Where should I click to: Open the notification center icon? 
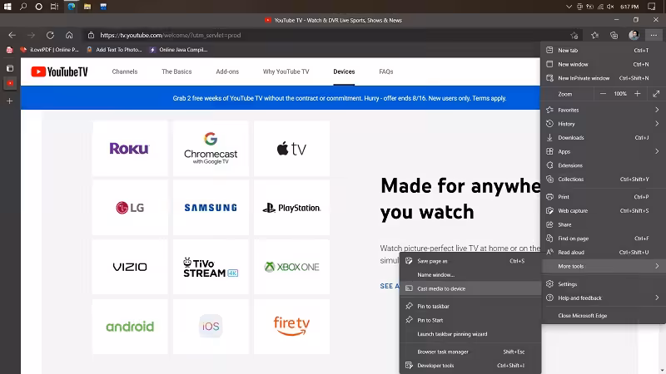click(x=652, y=7)
